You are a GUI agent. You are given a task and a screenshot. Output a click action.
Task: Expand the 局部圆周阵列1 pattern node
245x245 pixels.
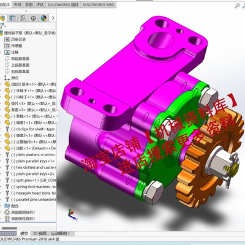[1, 213]
